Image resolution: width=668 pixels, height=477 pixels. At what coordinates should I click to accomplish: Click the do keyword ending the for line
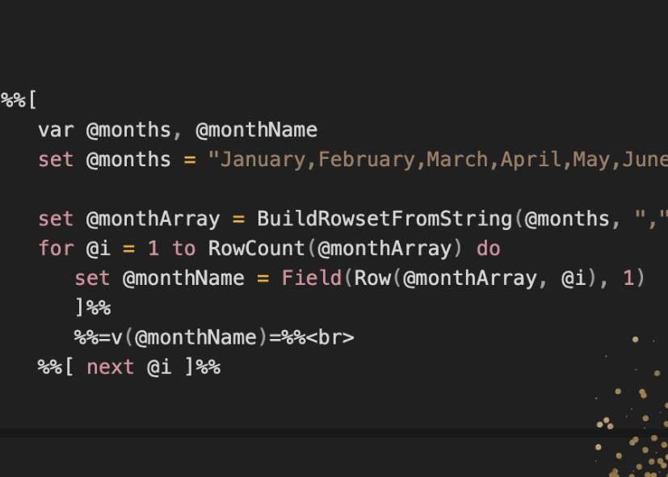point(488,249)
